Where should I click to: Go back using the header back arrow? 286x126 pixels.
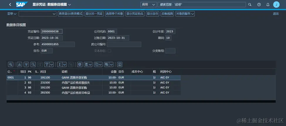tap(10, 5)
